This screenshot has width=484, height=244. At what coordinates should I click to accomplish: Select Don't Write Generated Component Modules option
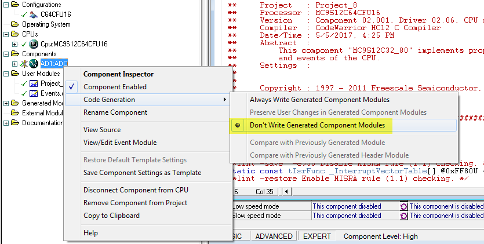(317, 125)
